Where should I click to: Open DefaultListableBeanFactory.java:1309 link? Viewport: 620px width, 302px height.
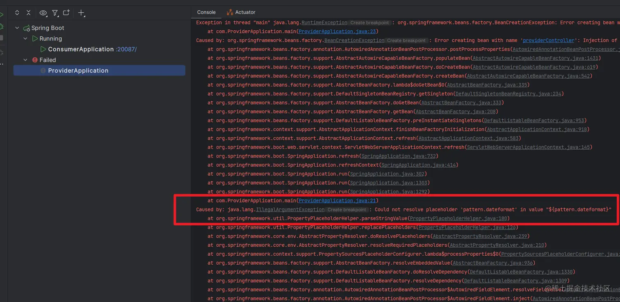(515, 281)
